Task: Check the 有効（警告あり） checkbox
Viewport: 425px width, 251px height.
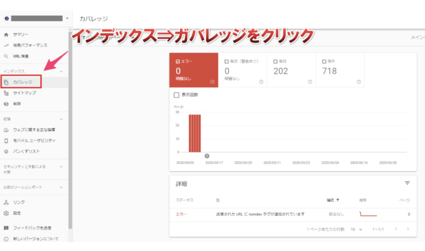Action: pyautogui.click(x=227, y=62)
